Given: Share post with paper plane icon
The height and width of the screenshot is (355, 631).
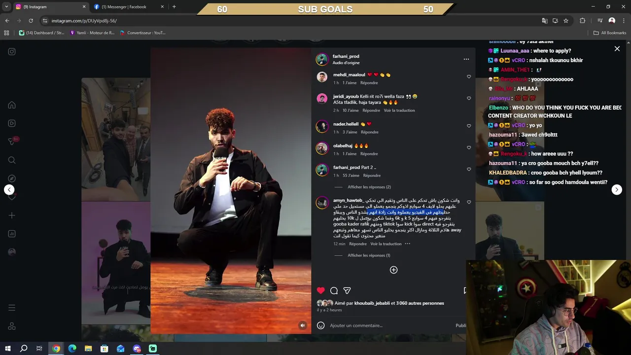Looking at the screenshot, I should [x=347, y=290].
